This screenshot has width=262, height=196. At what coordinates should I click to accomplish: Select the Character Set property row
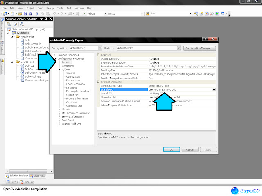click(158, 97)
